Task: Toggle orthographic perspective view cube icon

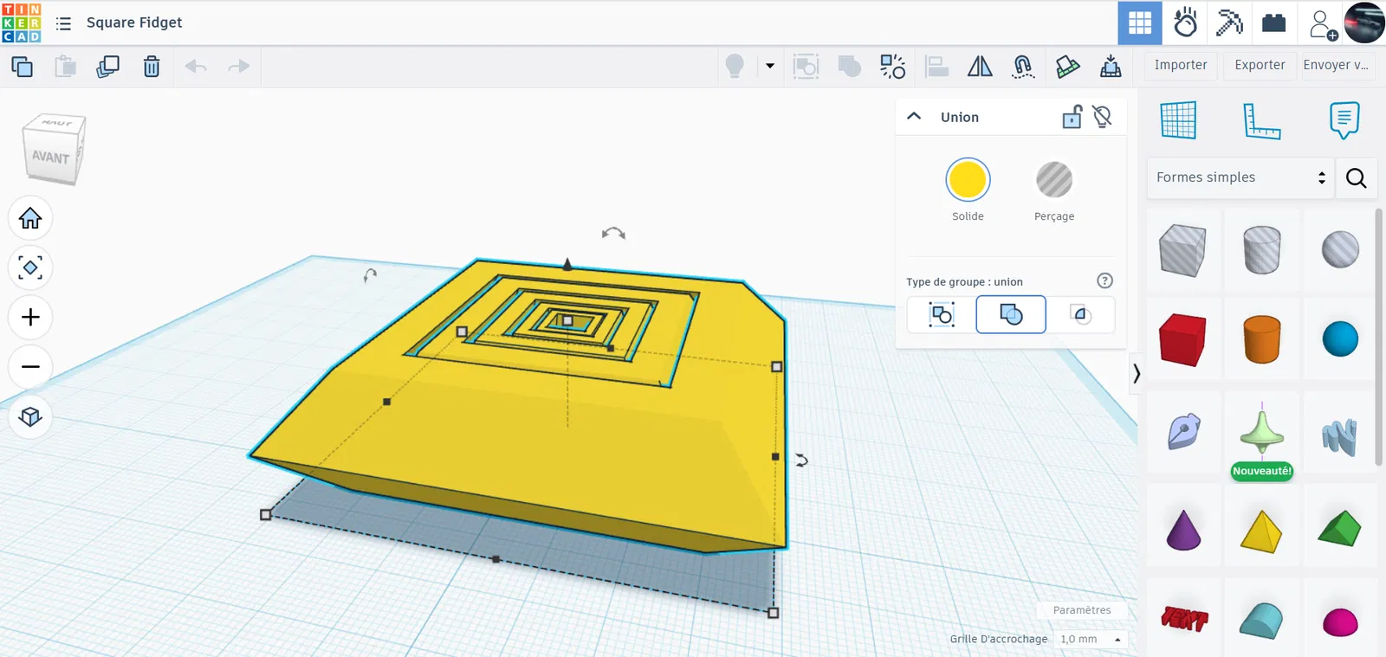Action: pos(30,417)
